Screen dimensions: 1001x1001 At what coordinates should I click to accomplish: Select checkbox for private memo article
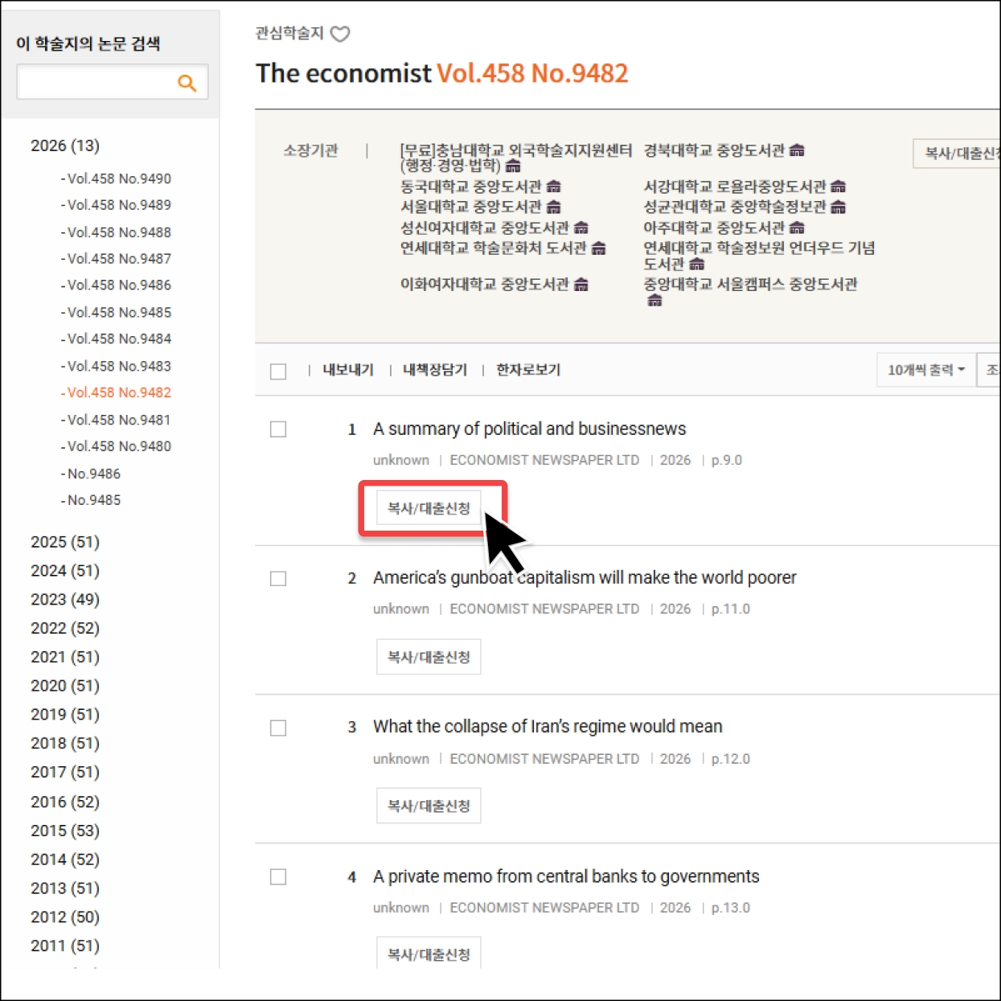(x=278, y=877)
